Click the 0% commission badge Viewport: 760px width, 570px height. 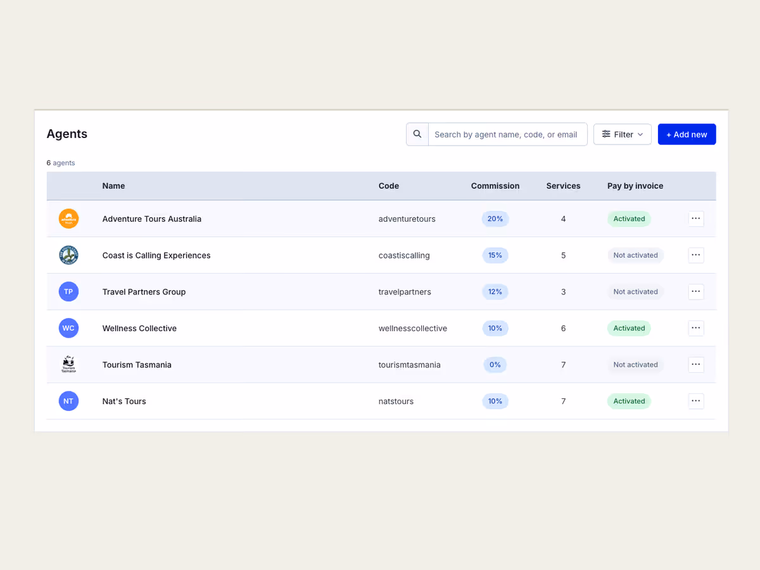click(x=495, y=365)
